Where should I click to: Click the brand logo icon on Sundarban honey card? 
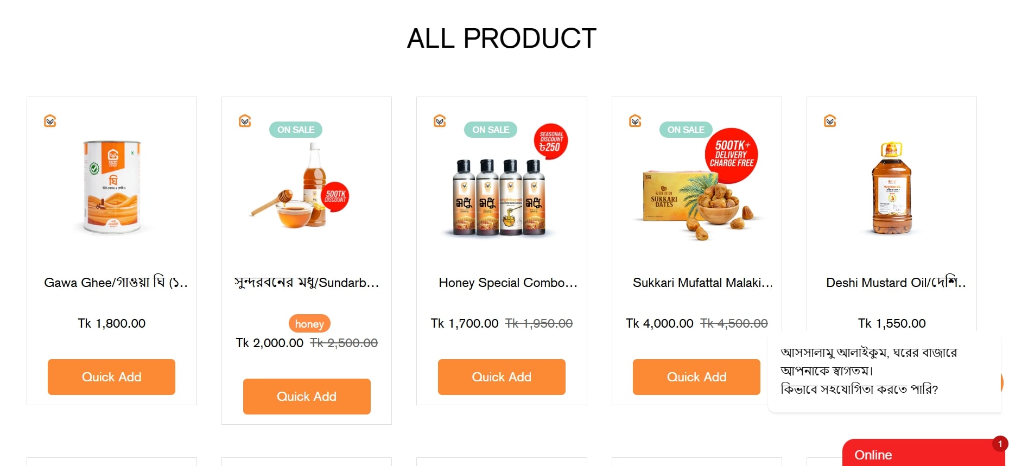pos(245,121)
